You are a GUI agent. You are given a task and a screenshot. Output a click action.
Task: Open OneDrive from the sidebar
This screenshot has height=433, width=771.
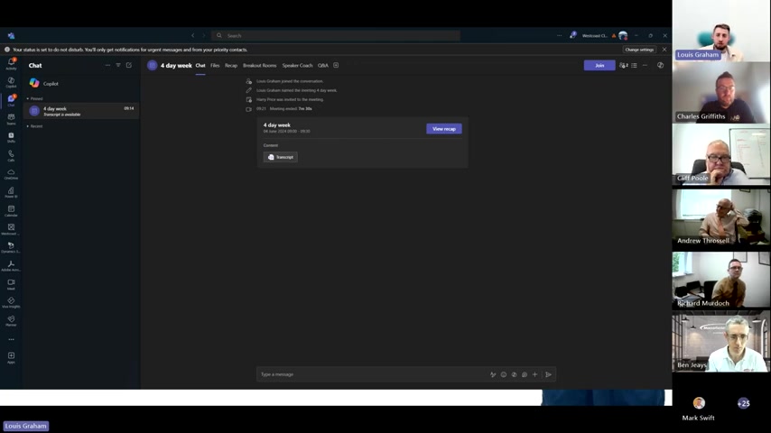(x=11, y=174)
